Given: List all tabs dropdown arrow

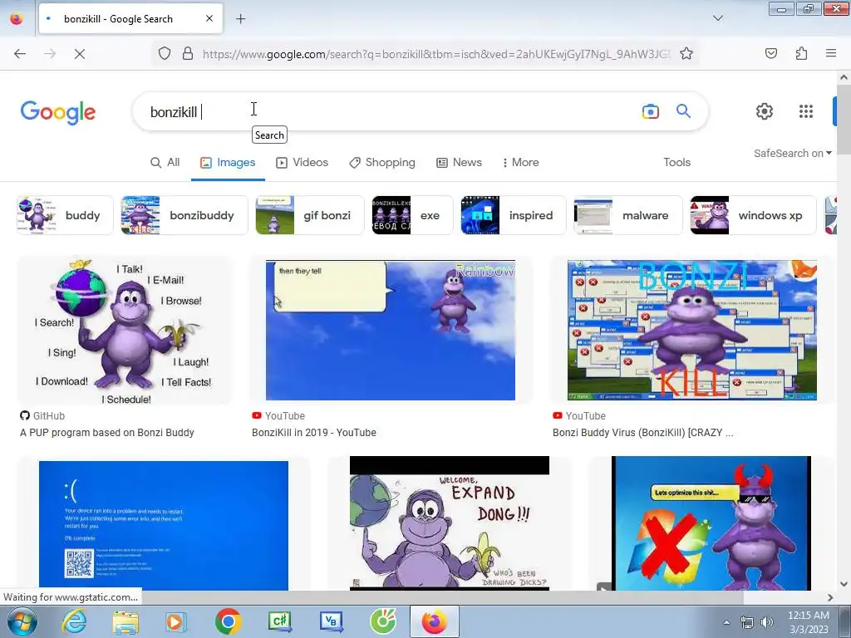Looking at the screenshot, I should (x=717, y=18).
